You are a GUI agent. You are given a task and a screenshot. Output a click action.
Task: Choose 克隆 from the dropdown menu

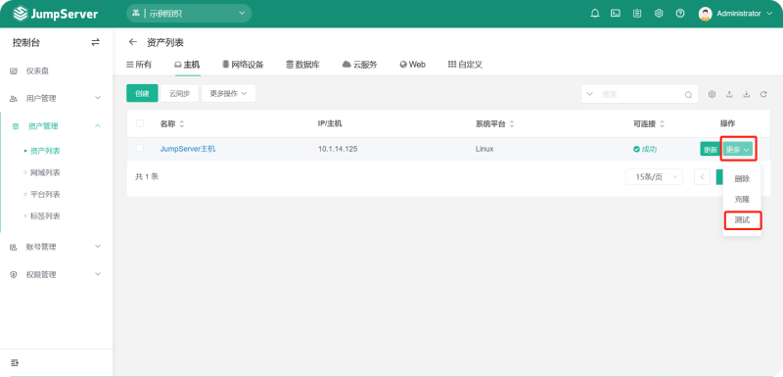(x=742, y=199)
